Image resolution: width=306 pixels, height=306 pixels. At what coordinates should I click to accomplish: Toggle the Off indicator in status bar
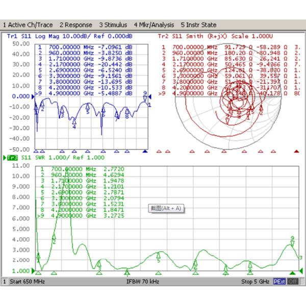point(292,282)
